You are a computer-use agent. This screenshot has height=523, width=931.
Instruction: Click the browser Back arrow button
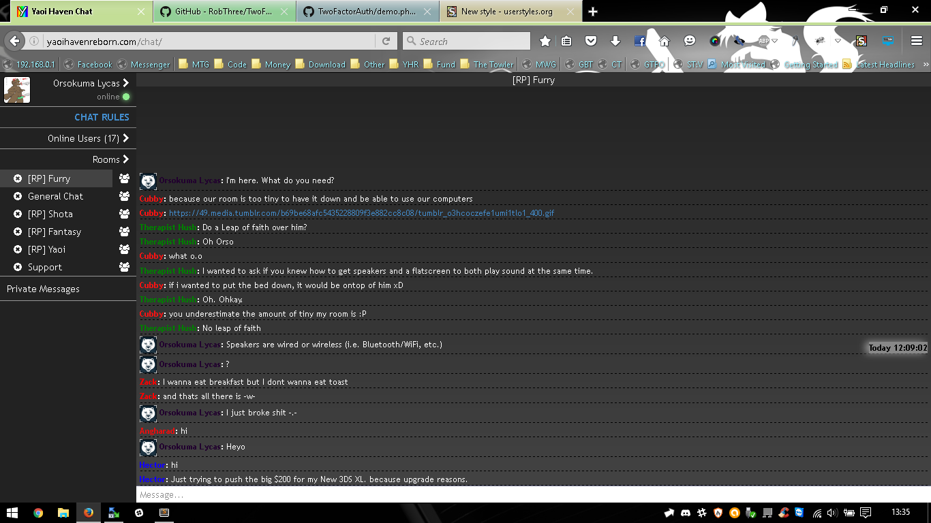tap(14, 41)
